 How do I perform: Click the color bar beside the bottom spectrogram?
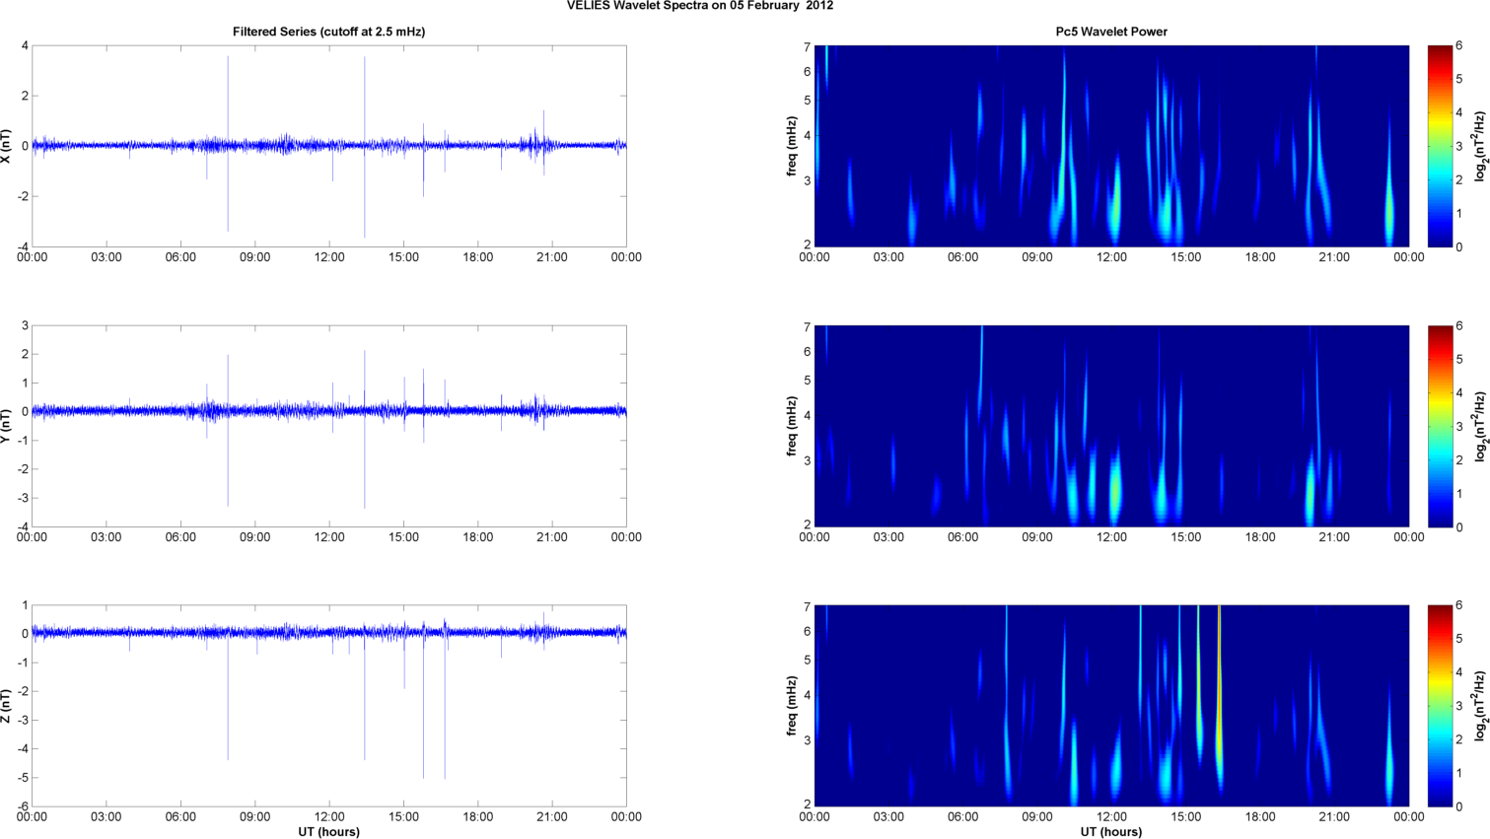click(1440, 706)
